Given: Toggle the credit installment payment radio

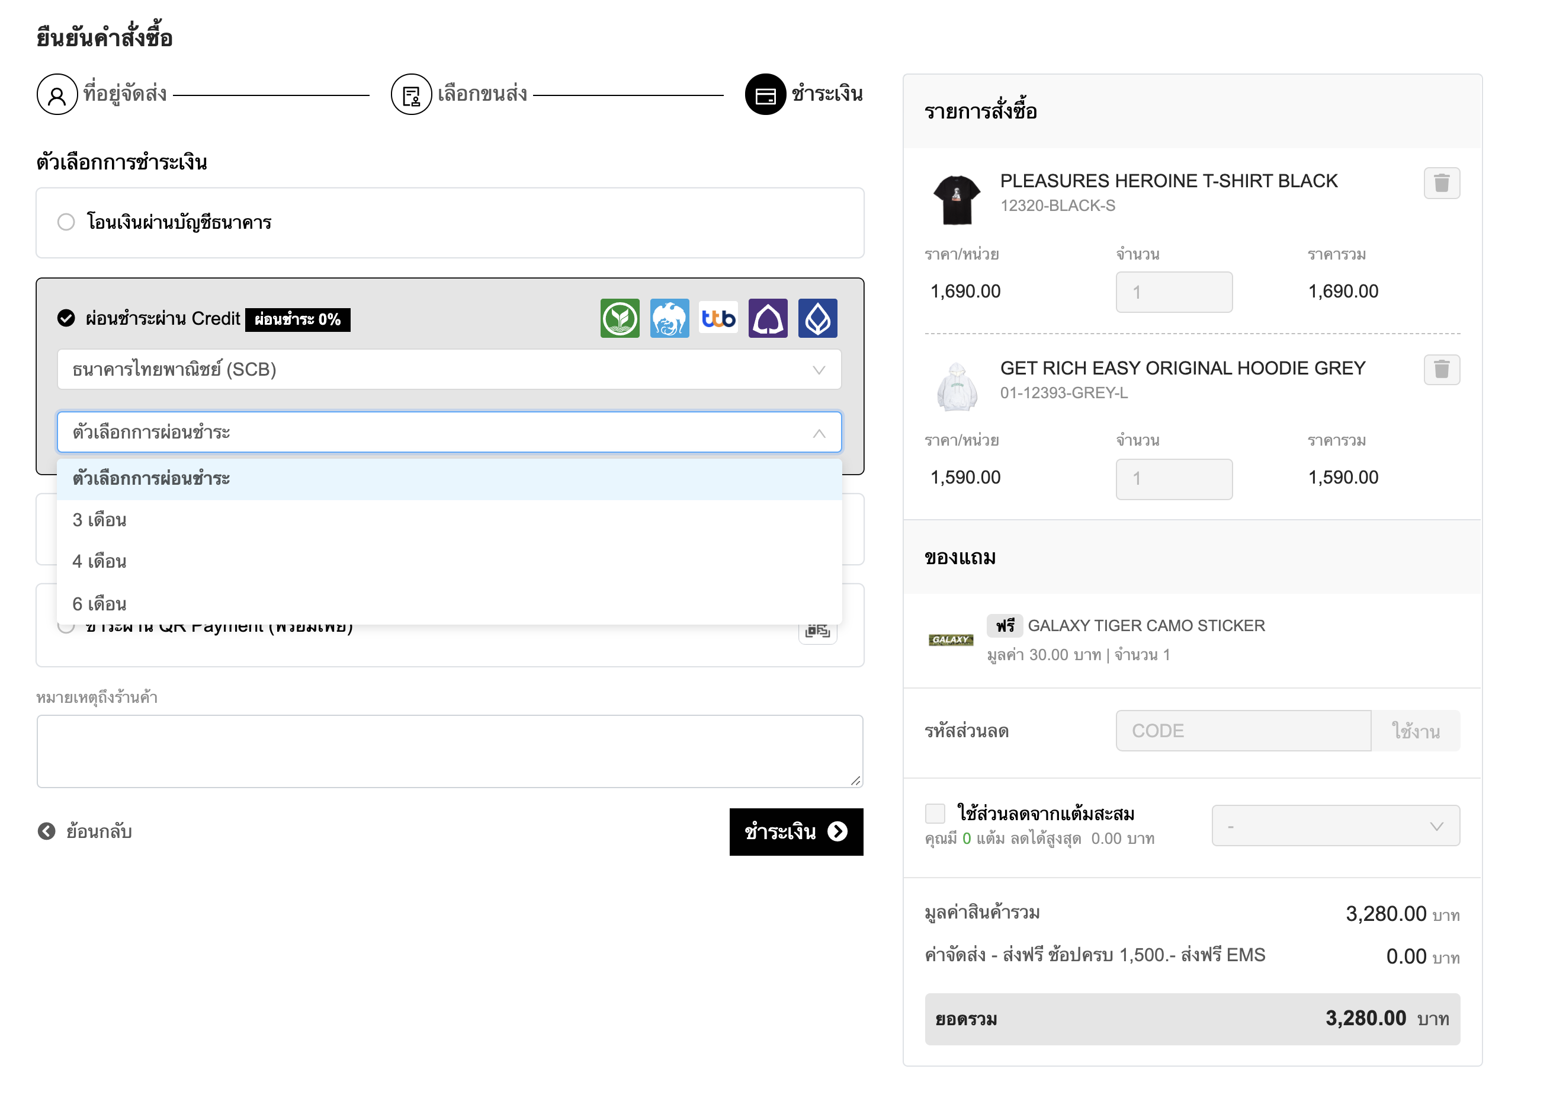Looking at the screenshot, I should pos(66,318).
